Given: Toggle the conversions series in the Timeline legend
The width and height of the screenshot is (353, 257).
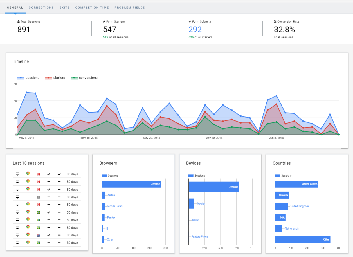Looking at the screenshot, I should click(x=84, y=78).
